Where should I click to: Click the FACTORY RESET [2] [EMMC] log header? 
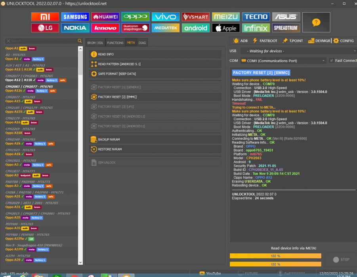pyautogui.click(x=261, y=73)
